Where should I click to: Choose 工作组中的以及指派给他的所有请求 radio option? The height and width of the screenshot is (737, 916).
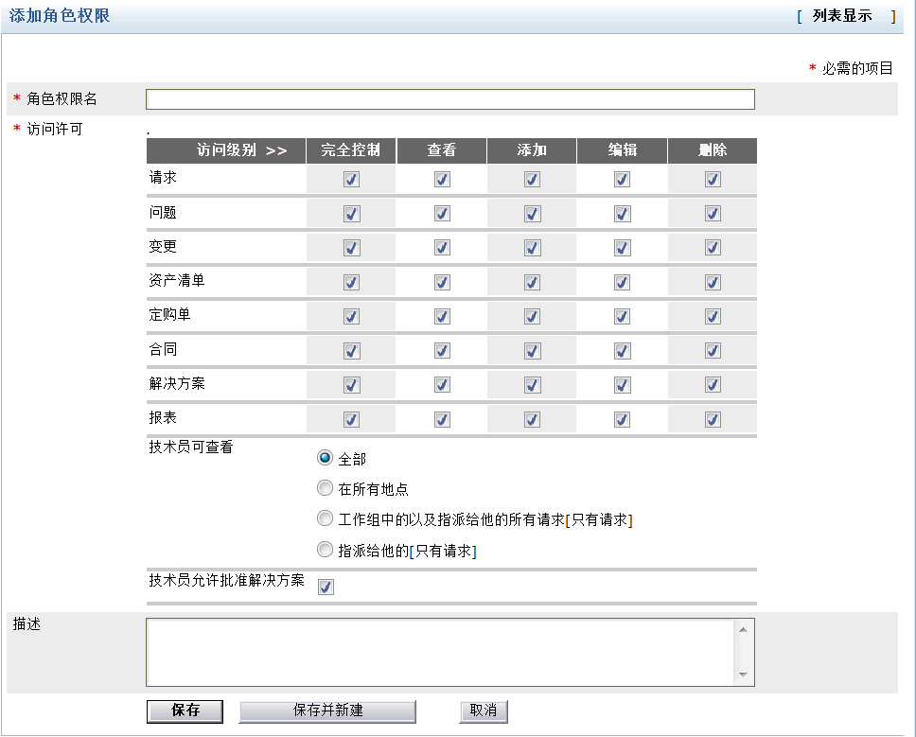pos(326,519)
